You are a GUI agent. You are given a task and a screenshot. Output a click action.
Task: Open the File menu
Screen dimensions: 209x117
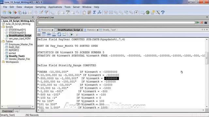tap(5, 7)
